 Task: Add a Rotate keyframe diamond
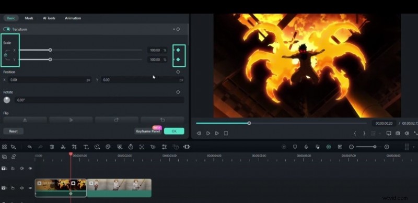[x=178, y=92]
